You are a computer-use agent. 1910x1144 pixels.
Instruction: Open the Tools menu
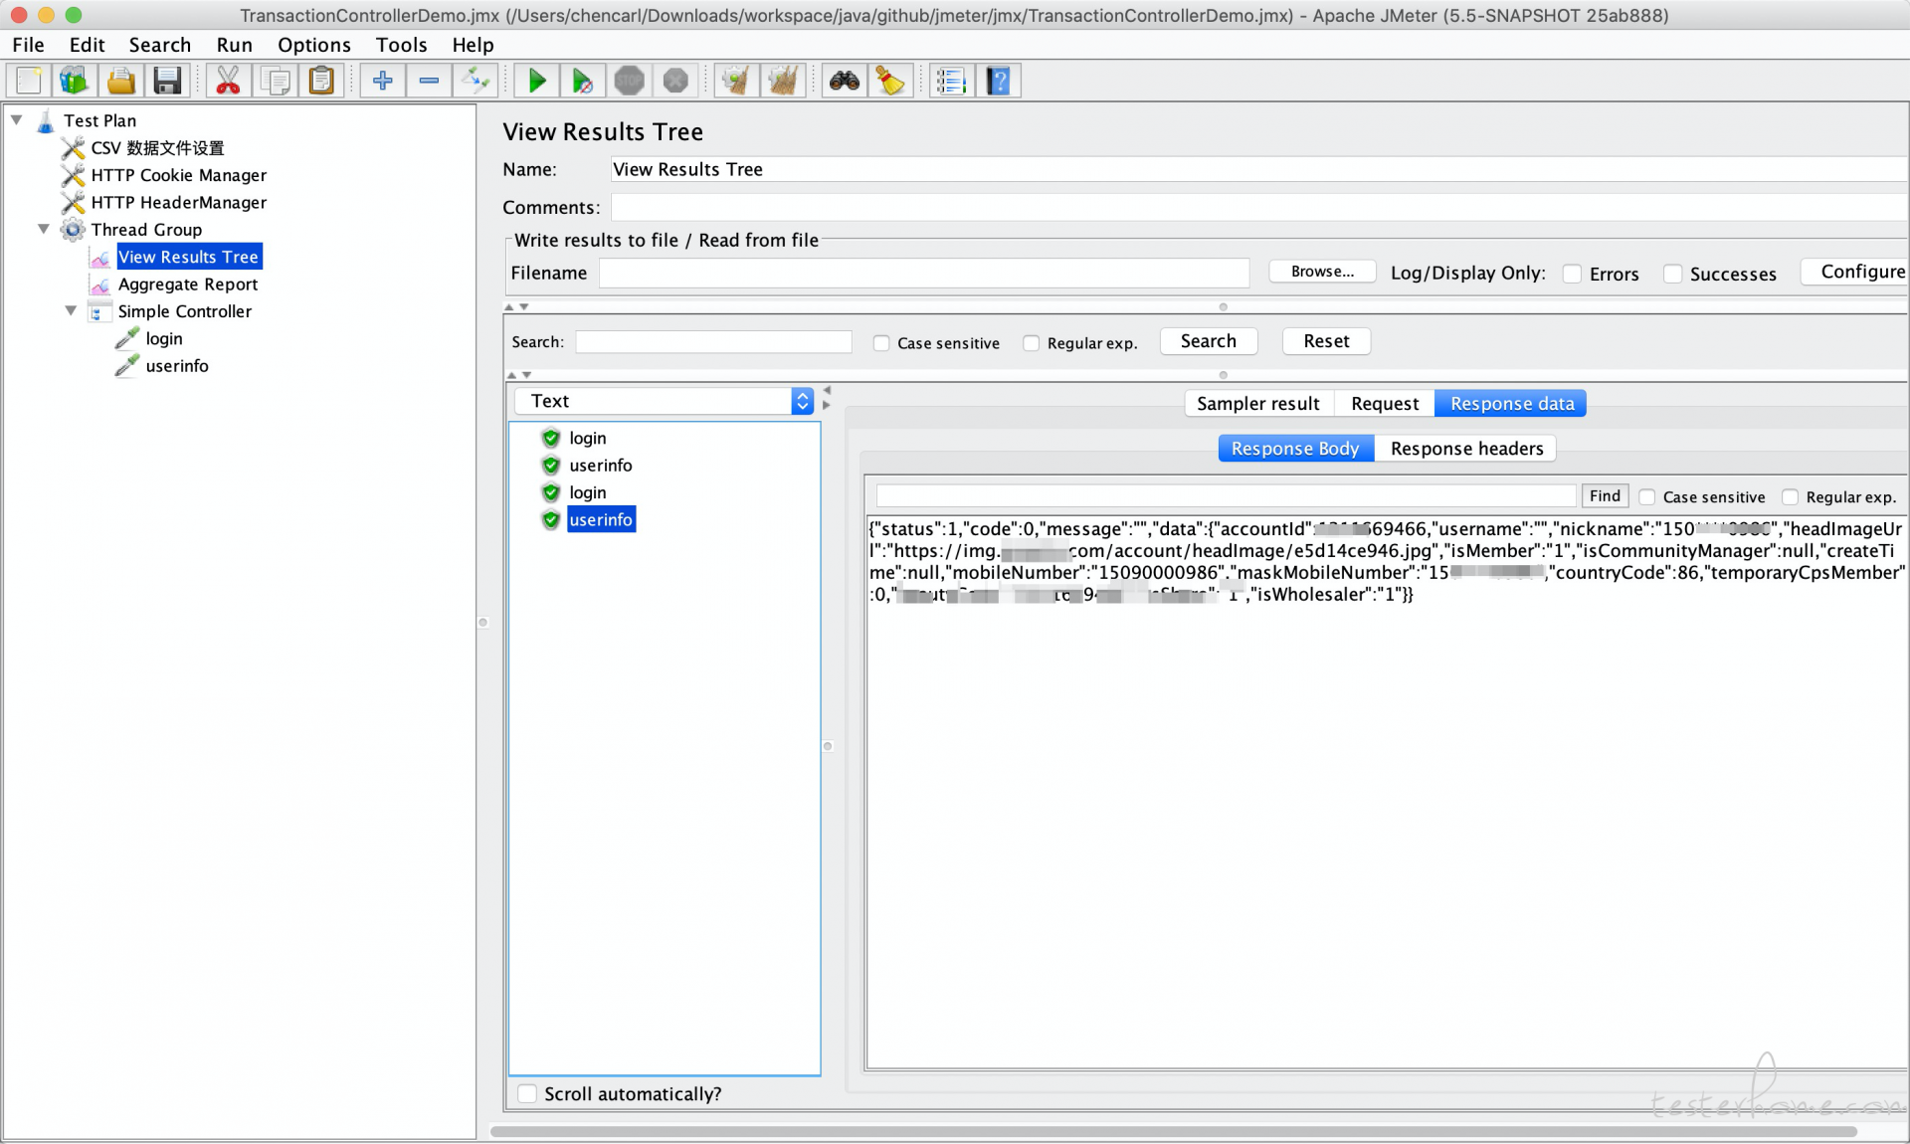(x=401, y=45)
